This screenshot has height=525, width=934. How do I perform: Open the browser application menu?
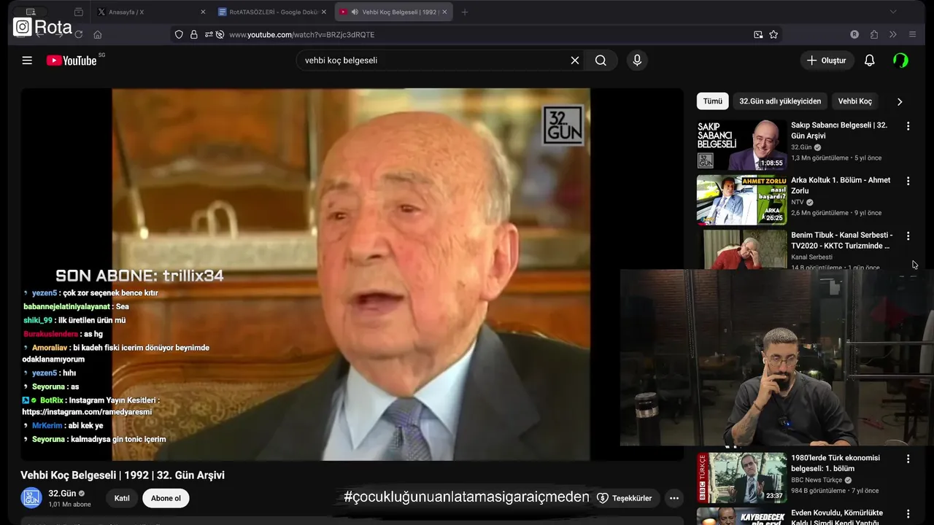click(912, 34)
